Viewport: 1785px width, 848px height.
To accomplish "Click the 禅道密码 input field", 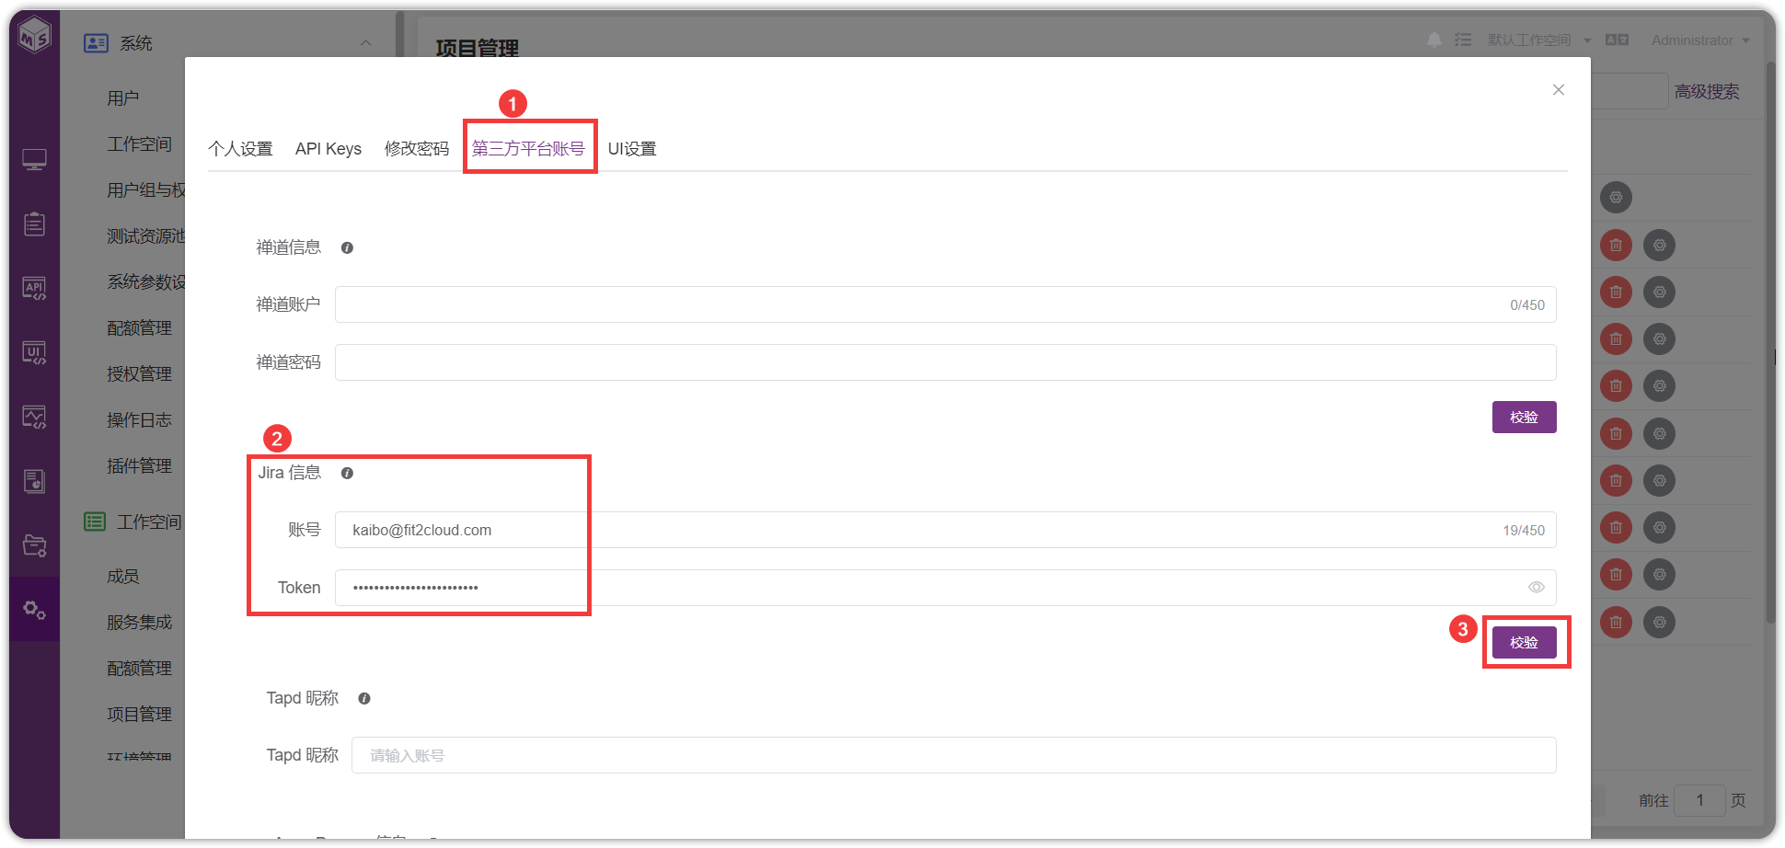I will click(945, 362).
